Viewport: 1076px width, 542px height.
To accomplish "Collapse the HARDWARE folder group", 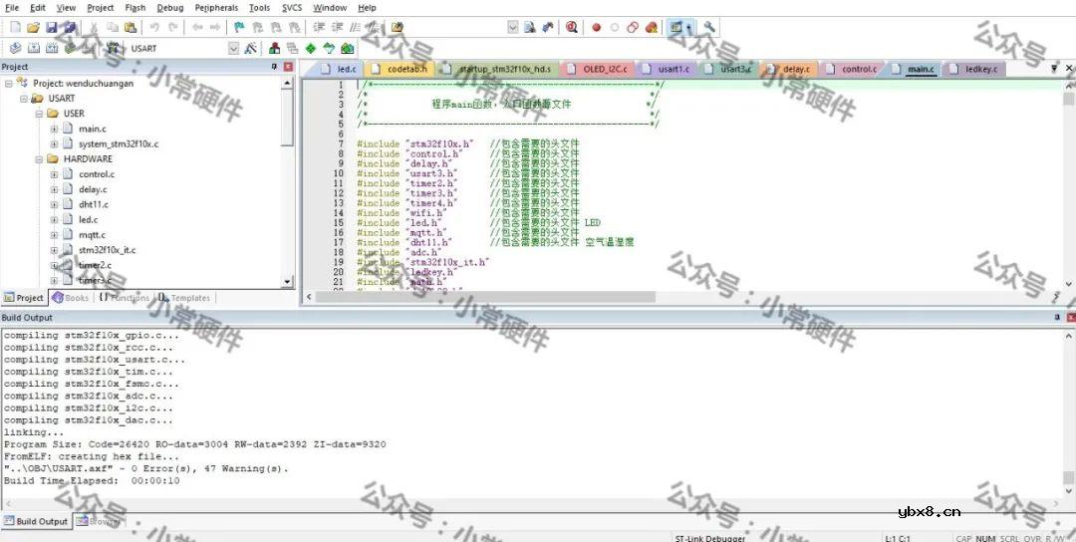I will point(39,158).
